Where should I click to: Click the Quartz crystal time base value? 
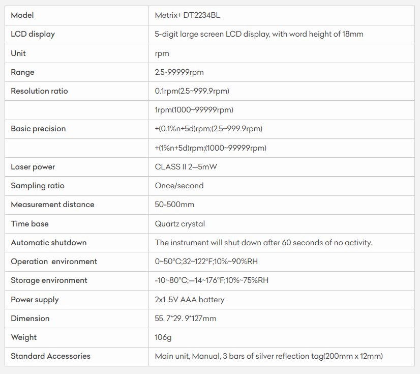click(180, 224)
